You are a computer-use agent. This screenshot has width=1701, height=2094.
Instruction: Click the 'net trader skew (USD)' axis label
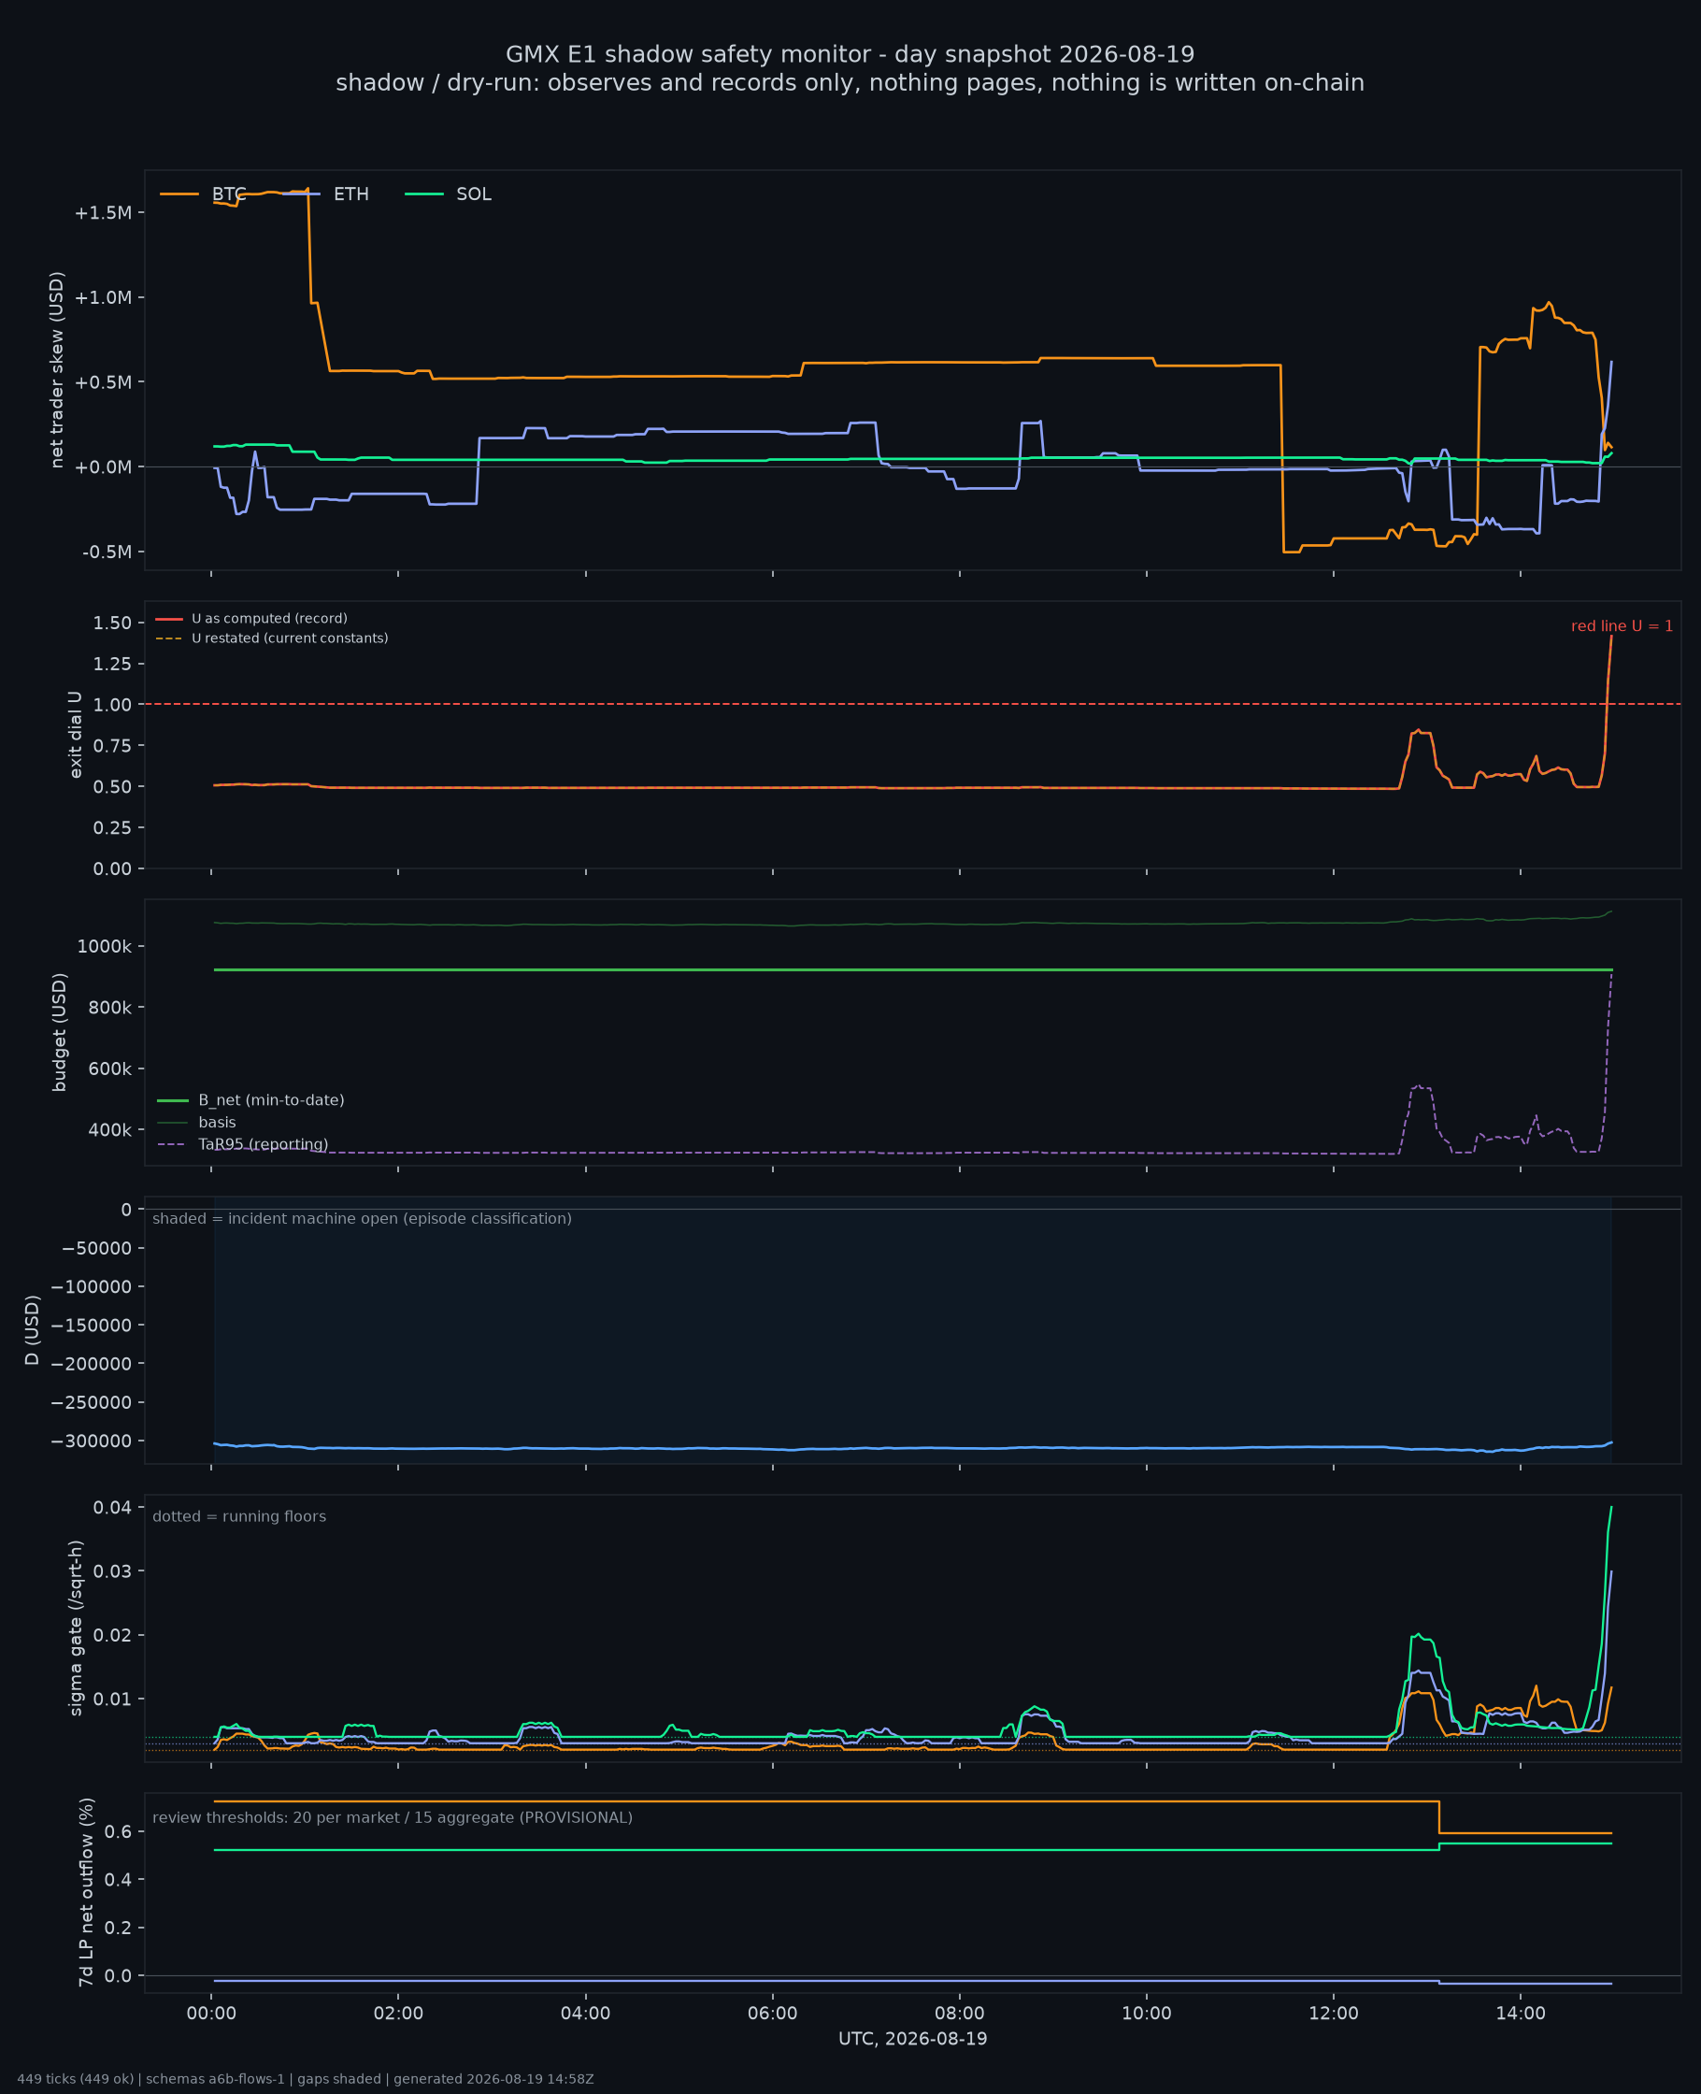coord(57,370)
